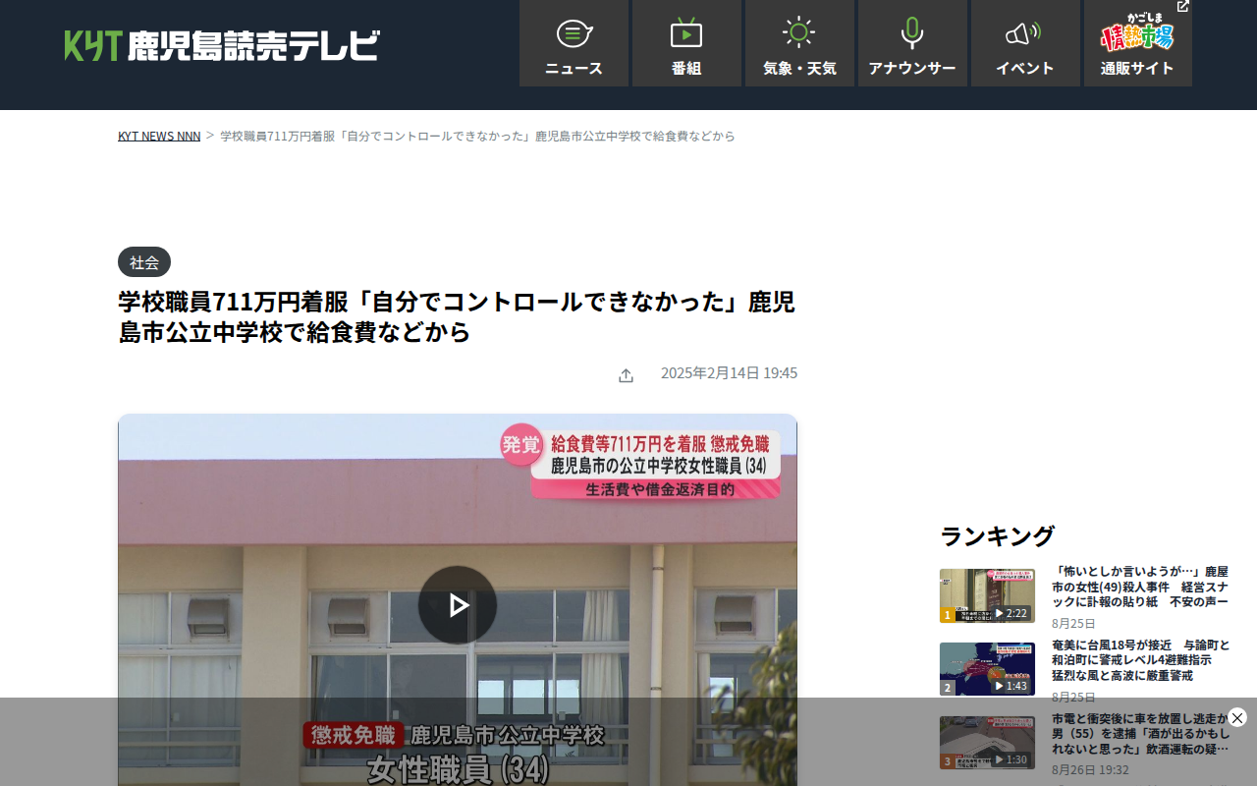This screenshot has height=786, width=1257.
Task: Click the article date 2025年2月14日 19:45
Action: 729,373
